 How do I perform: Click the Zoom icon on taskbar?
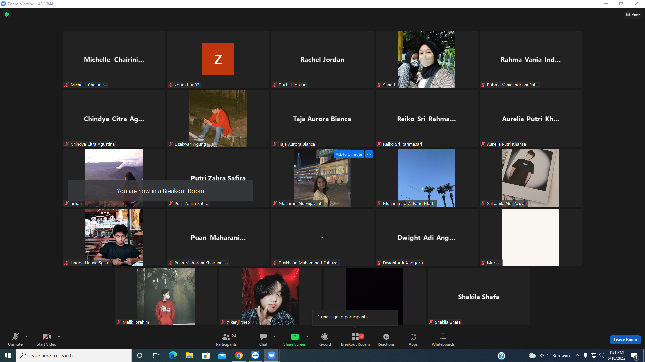[x=272, y=355]
